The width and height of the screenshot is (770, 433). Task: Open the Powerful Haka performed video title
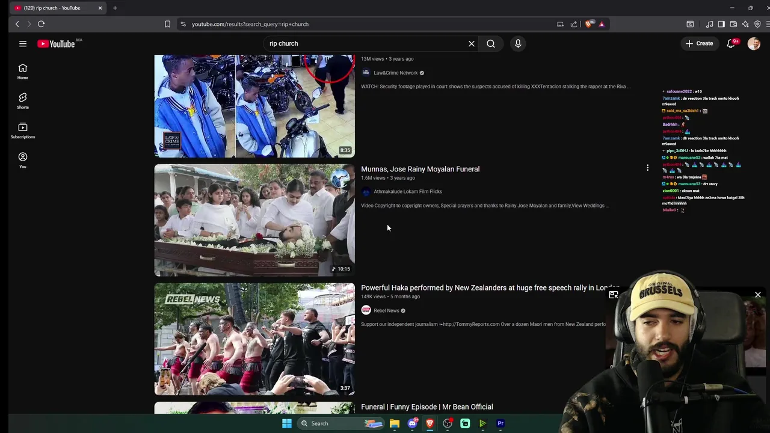point(490,288)
